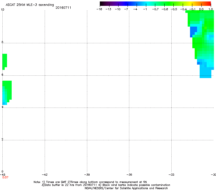The height and width of the screenshot is (190, 216).
Task: Click the latitude label 8
Action: (2, 42)
